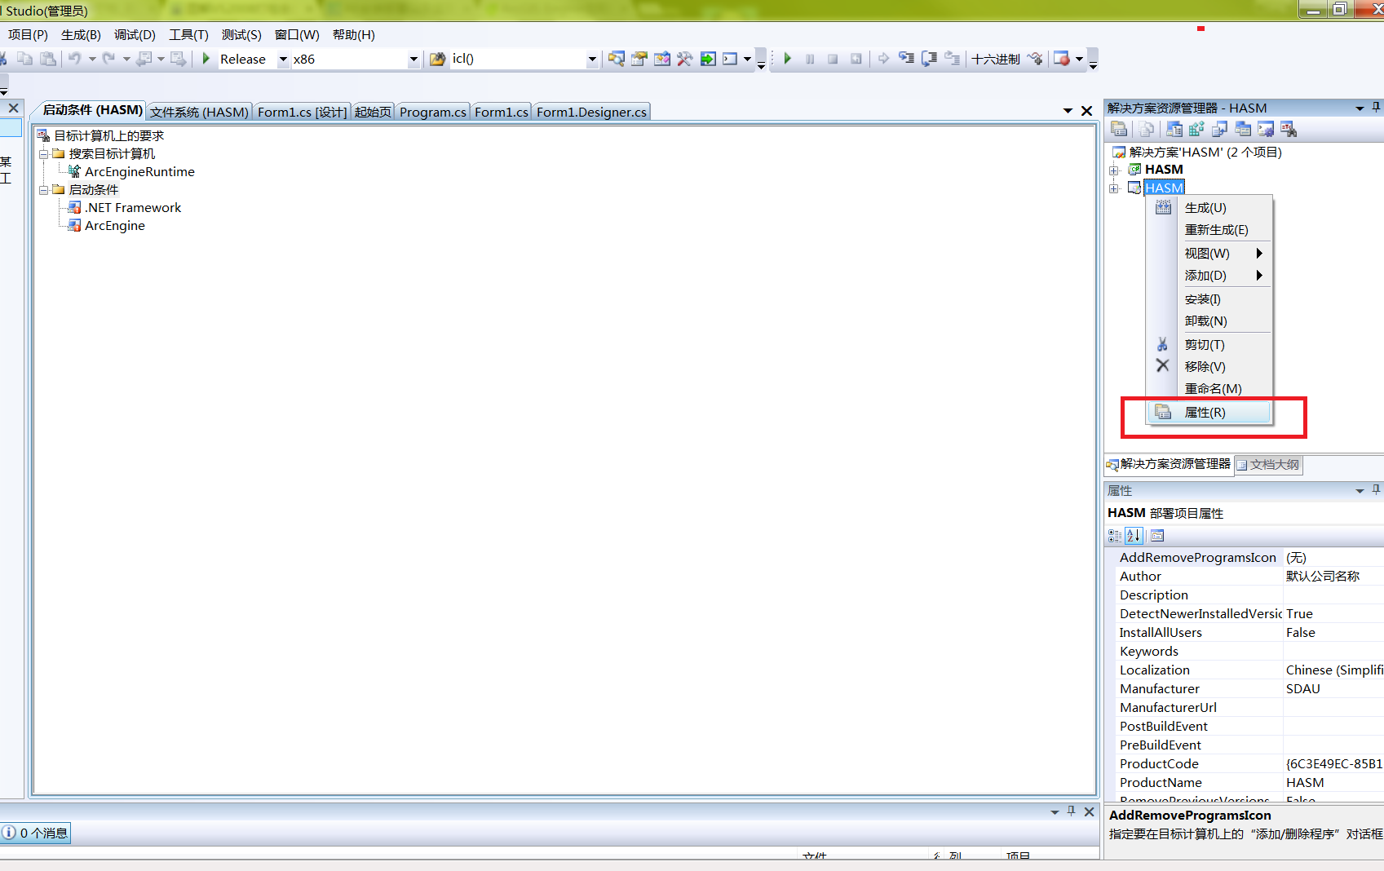
Task: Open the 调试(D) menu
Action: coord(135,34)
